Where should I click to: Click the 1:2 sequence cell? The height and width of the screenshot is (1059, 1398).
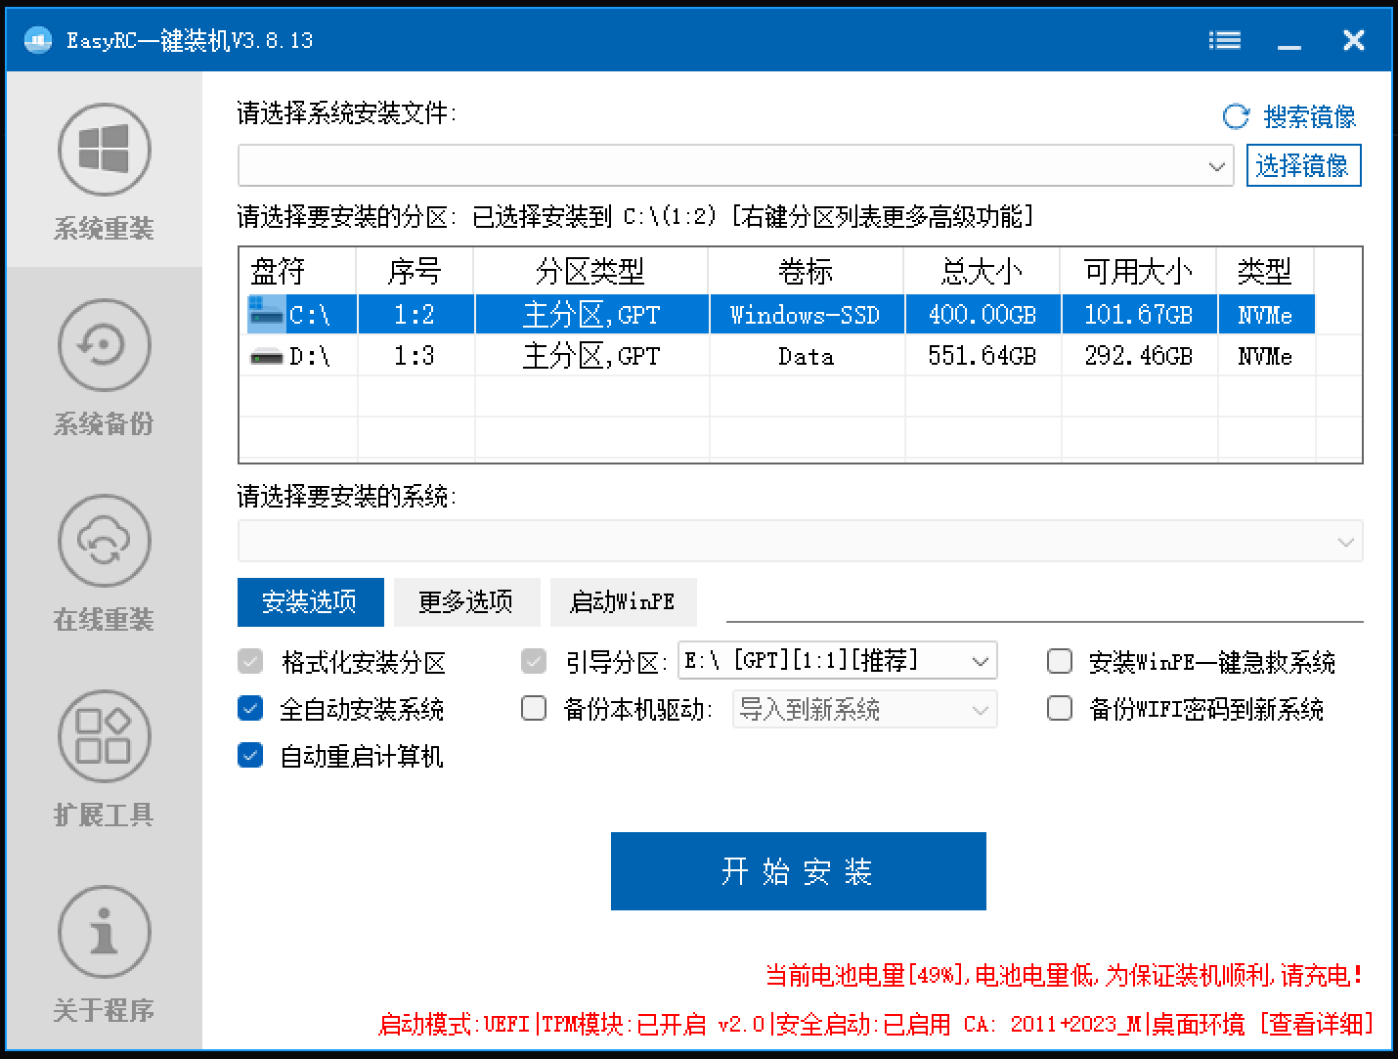tap(415, 314)
